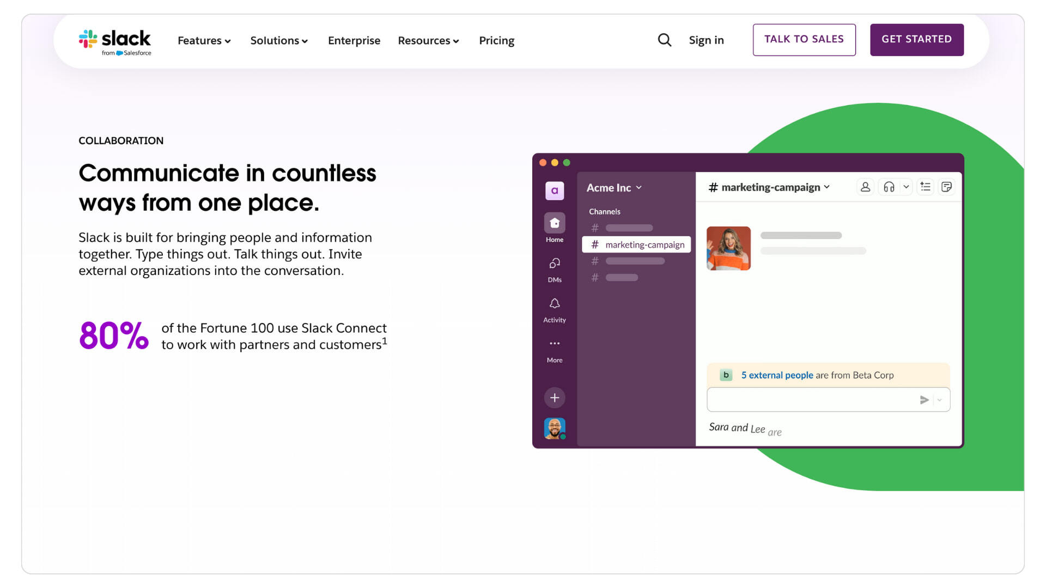The image size is (1046, 588).
Task: Open the Acme Inc workspace switcher dropdown
Action: (613, 187)
